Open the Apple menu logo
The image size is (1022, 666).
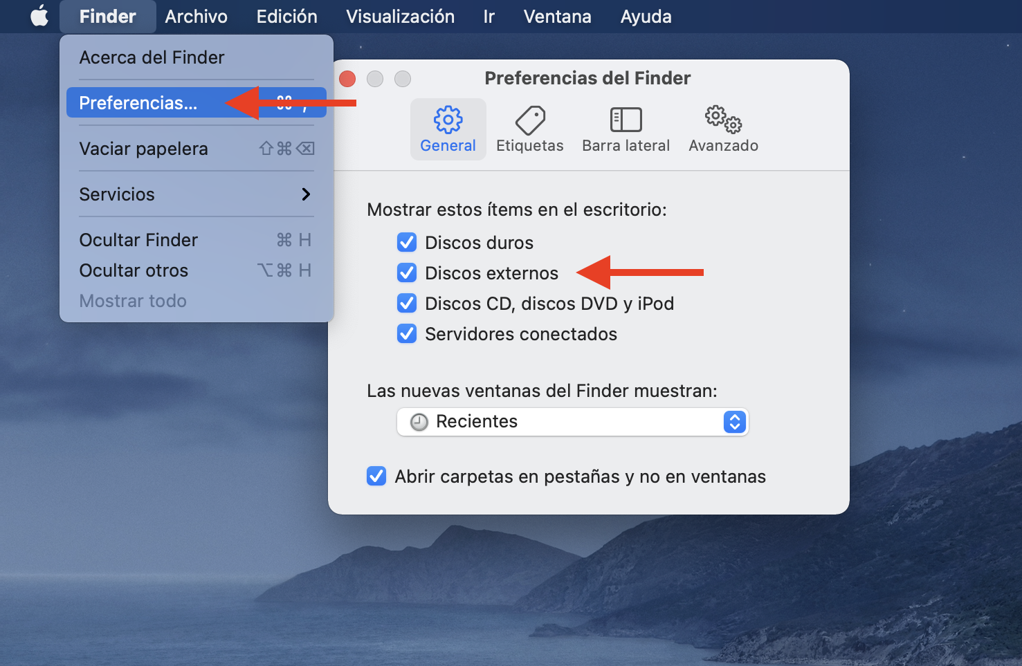point(39,16)
